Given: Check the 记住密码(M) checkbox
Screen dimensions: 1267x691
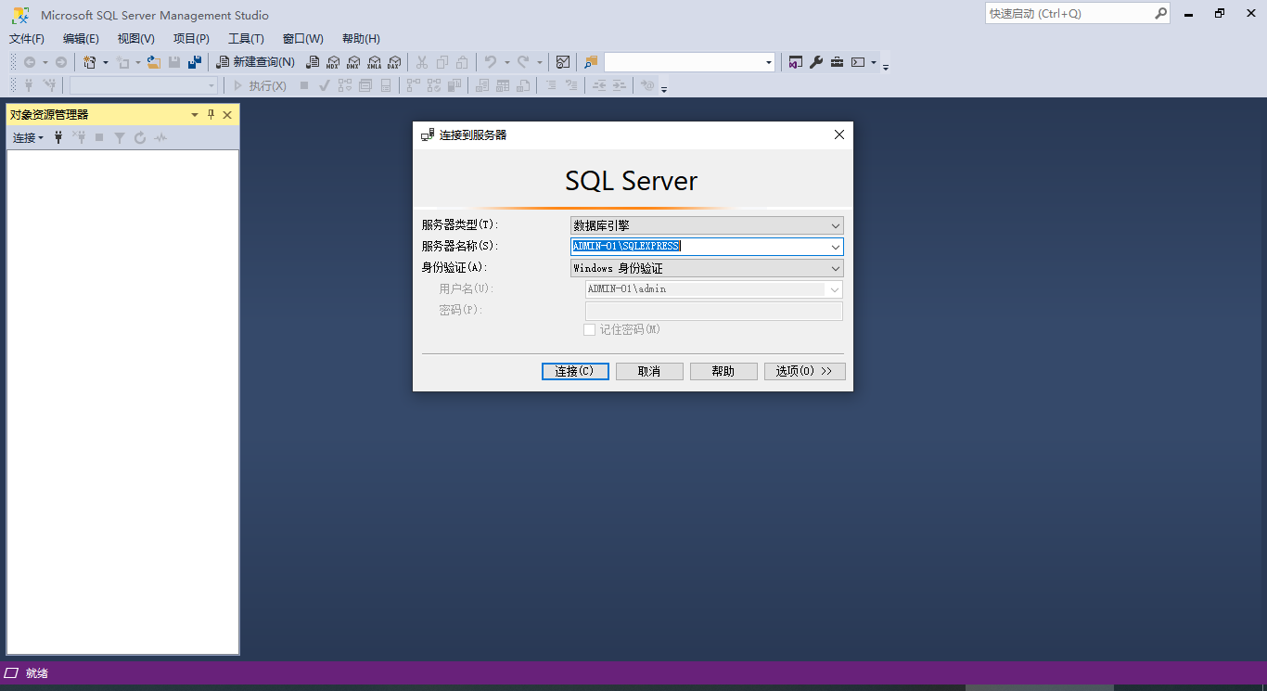Looking at the screenshot, I should pyautogui.click(x=590, y=329).
